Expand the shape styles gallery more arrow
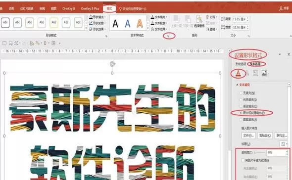Screen dimensions: 292x180 [x=86, y=28]
